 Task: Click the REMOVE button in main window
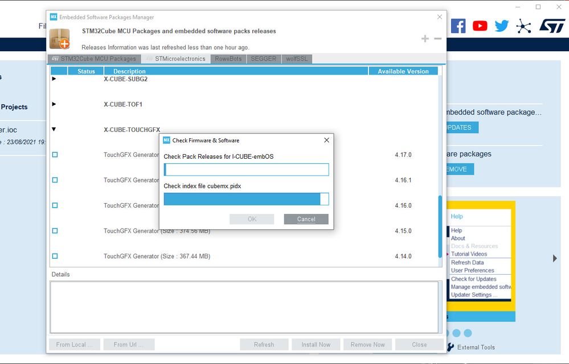coord(460,169)
